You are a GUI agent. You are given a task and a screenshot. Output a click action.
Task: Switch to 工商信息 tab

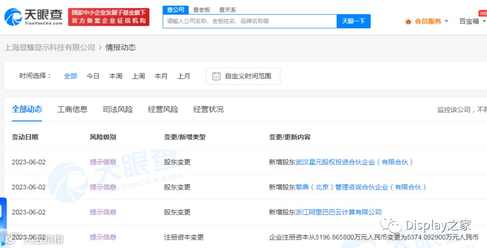tap(73, 109)
